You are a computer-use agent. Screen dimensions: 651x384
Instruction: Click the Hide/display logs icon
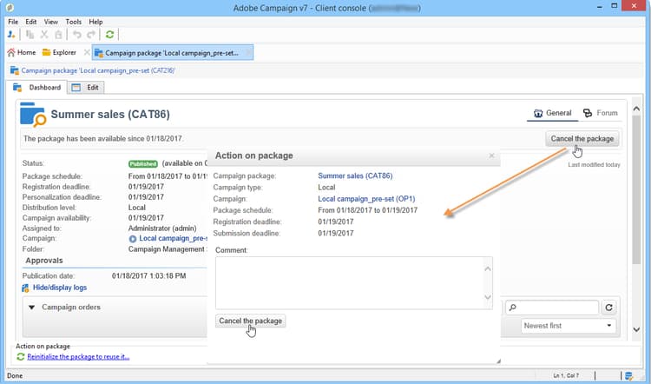click(x=25, y=288)
